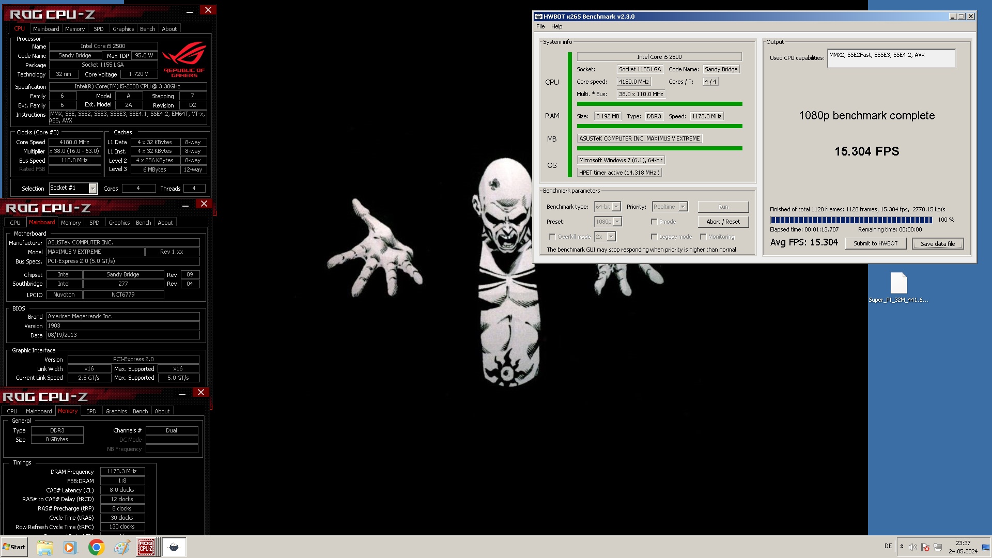Open Graphics tab in Mainboard CPU-Z window
The height and width of the screenshot is (558, 992).
point(119,223)
